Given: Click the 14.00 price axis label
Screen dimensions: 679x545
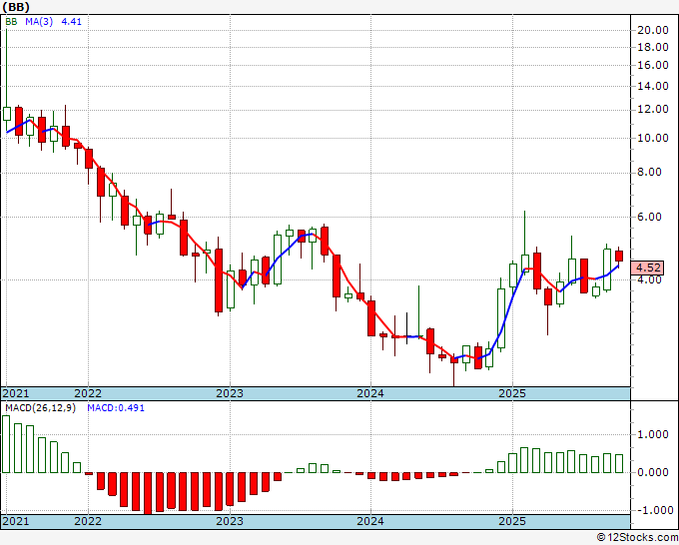Looking at the screenshot, I should pos(653,86).
